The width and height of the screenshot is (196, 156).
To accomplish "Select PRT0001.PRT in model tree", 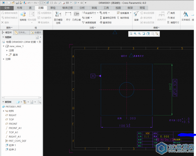I will (x=12, y=107).
